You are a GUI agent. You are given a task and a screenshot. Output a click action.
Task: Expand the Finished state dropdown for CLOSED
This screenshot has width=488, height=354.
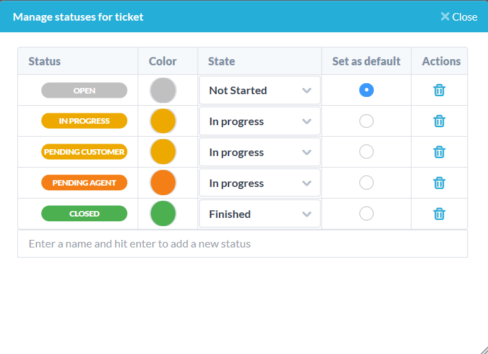[259, 214]
